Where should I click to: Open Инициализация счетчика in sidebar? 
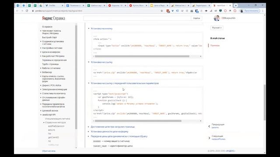pyautogui.click(x=57, y=119)
